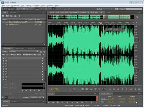This screenshot has width=144, height=108.
Task: Open the Effects menu in menu bar
Action: (28, 6)
